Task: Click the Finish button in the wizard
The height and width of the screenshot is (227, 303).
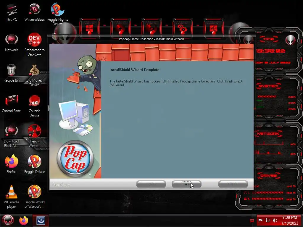Action: [187, 184]
